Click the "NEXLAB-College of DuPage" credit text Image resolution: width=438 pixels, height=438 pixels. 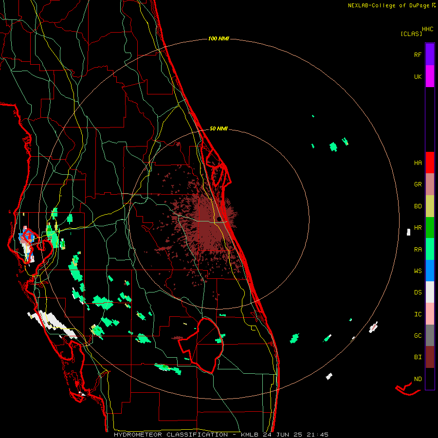pos(388,5)
